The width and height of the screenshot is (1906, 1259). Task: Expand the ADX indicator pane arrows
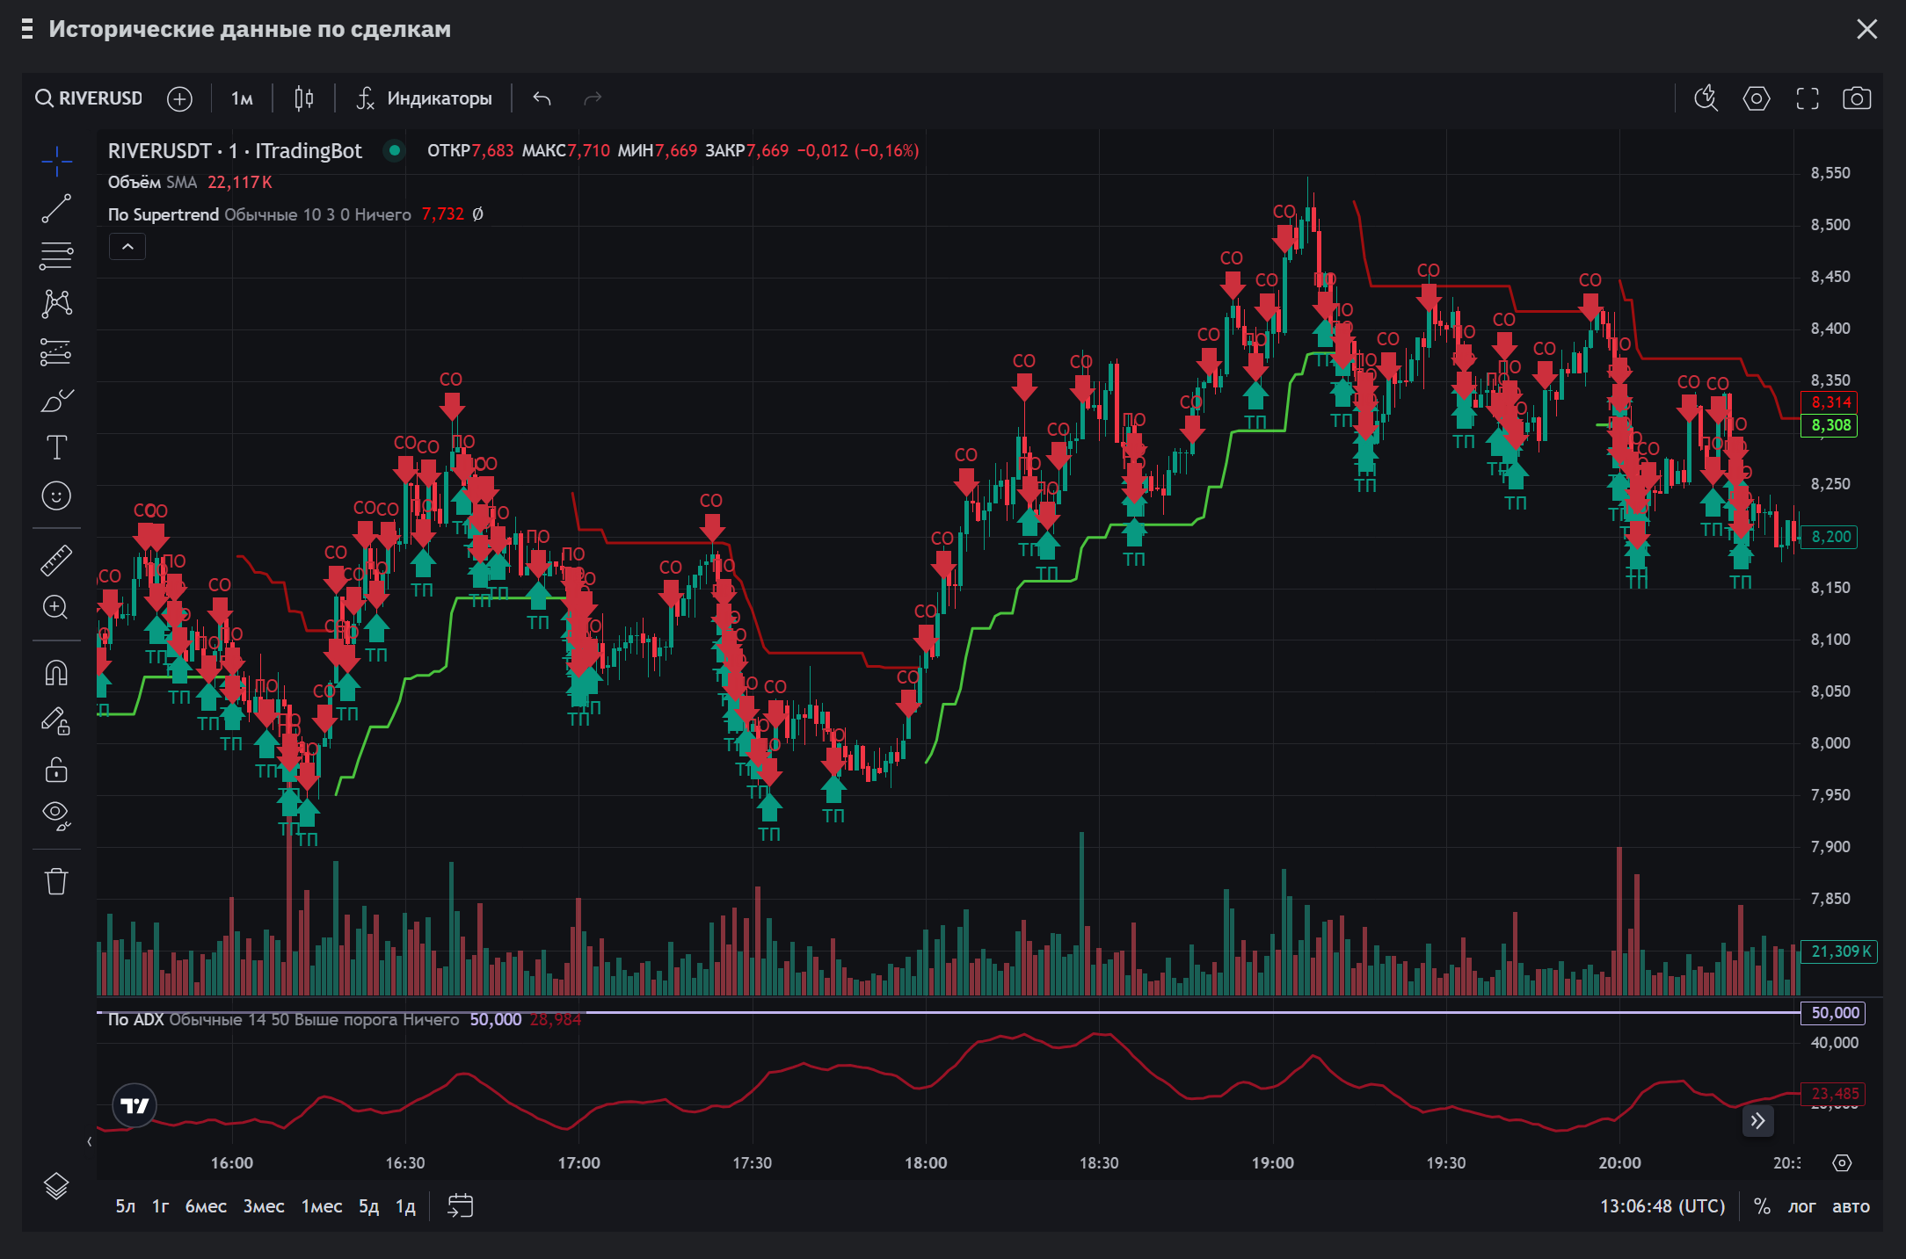click(x=1757, y=1121)
